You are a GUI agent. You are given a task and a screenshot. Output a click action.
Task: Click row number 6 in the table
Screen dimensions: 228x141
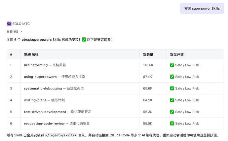[x=11, y=123]
